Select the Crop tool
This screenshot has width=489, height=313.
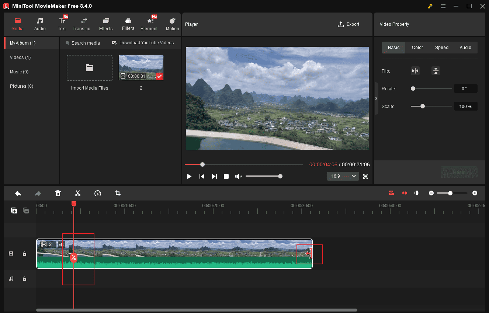[117, 193]
